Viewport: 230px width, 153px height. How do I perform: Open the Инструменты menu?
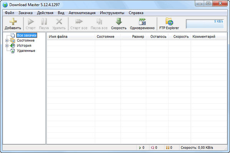point(112,13)
